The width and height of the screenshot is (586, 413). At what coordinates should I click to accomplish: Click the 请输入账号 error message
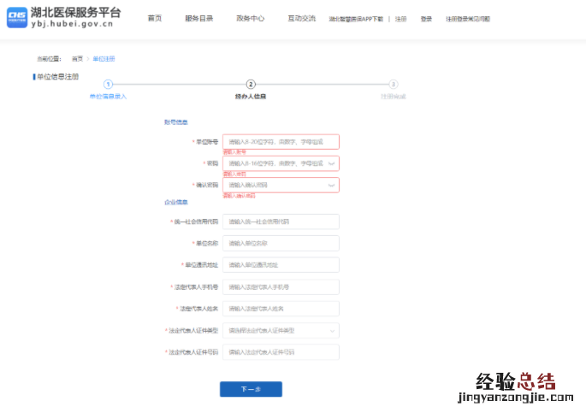pos(234,152)
